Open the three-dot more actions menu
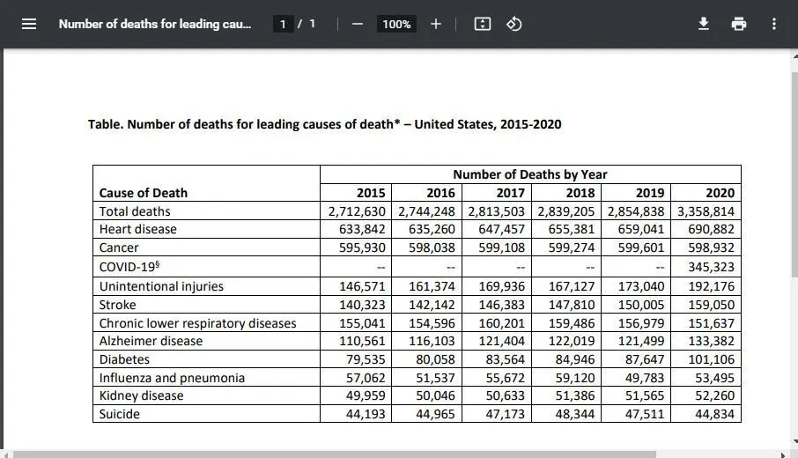This screenshot has height=458, width=798. pos(774,24)
